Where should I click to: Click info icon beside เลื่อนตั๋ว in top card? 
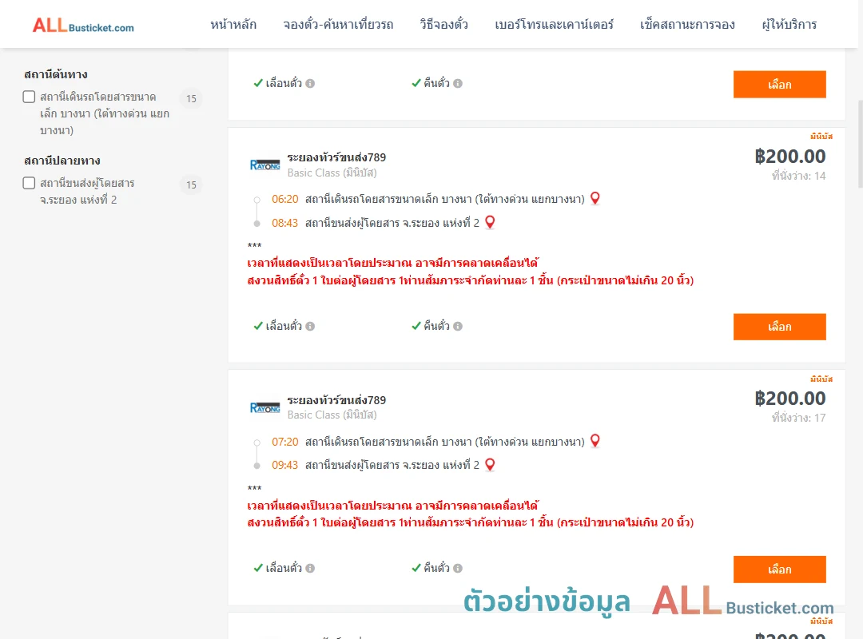[310, 84]
